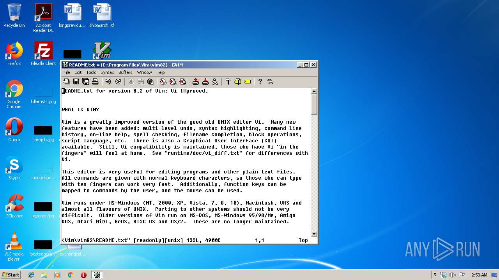Open the Syntax menu
Screen dimensions: 499x280
tap(107, 72)
